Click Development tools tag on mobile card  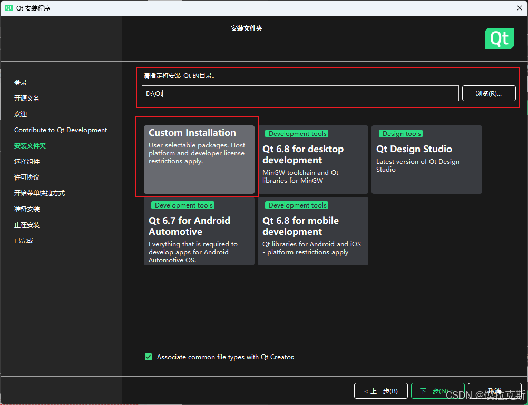click(297, 205)
